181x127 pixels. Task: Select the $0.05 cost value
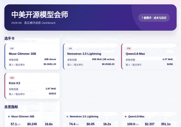90,124
